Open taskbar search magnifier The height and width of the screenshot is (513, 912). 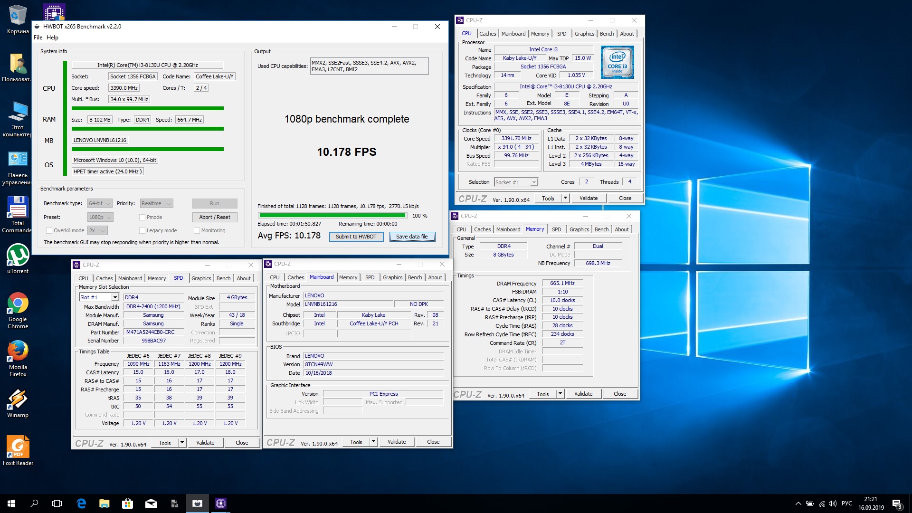point(34,503)
